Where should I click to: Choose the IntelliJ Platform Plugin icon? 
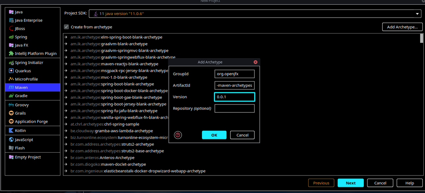pyautogui.click(x=11, y=53)
